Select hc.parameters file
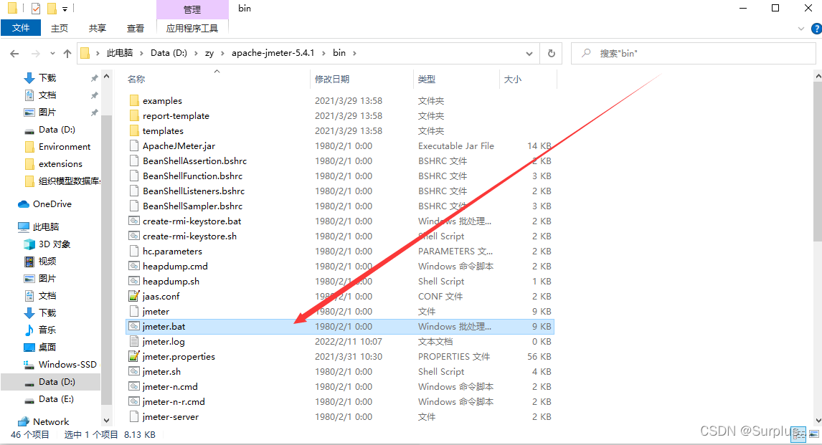 pos(172,252)
